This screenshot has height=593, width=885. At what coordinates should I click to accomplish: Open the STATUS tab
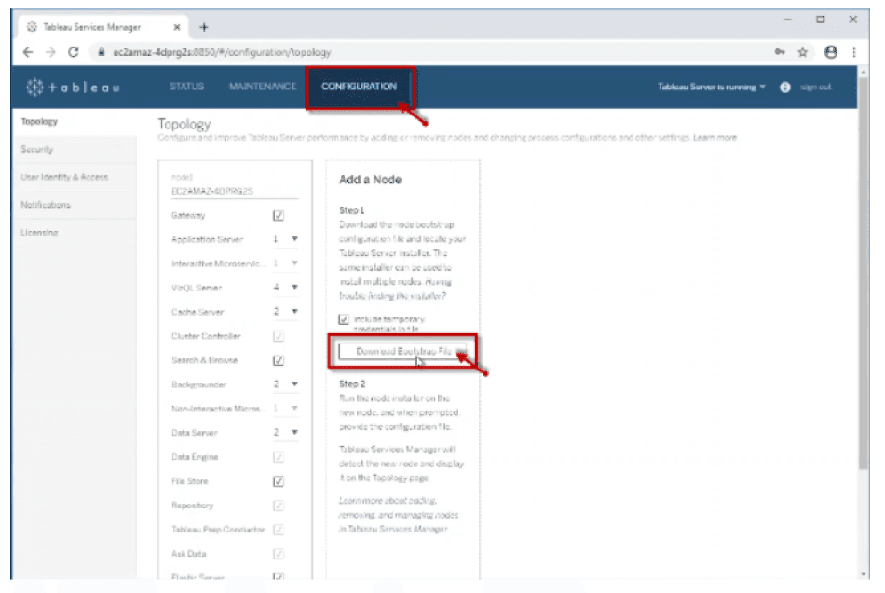click(x=186, y=87)
